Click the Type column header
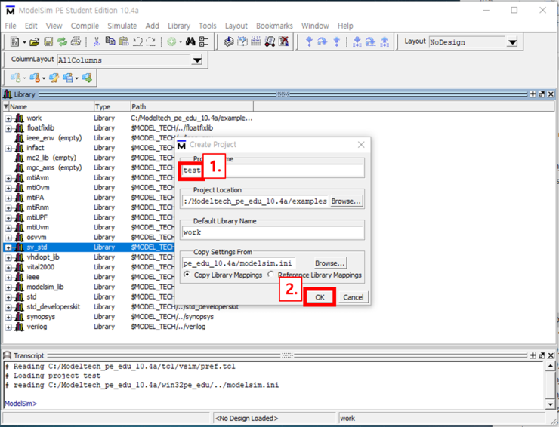The image size is (559, 427). pos(112,106)
